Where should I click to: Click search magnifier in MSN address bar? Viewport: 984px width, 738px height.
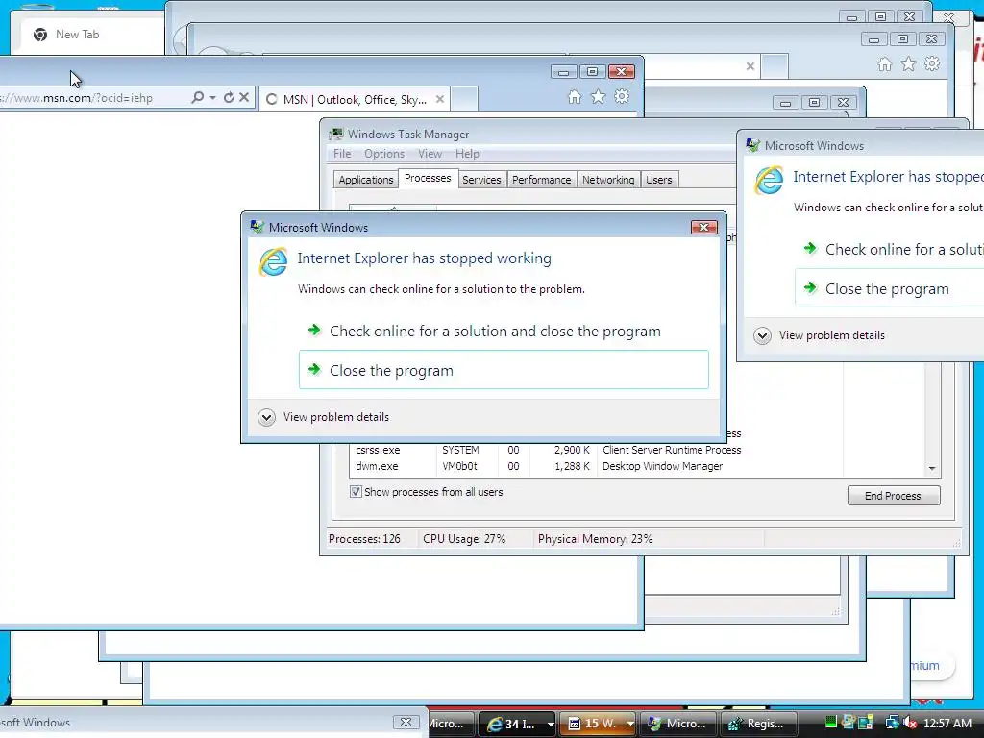(x=198, y=97)
